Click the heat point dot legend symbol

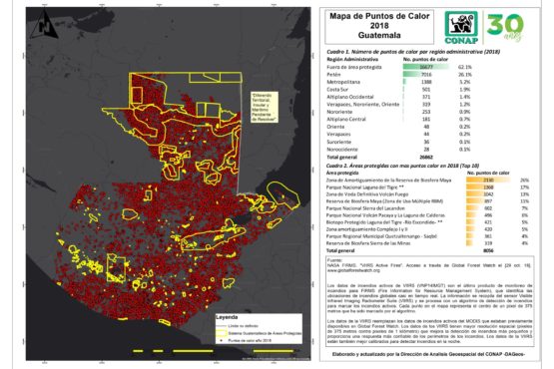tap(222, 341)
